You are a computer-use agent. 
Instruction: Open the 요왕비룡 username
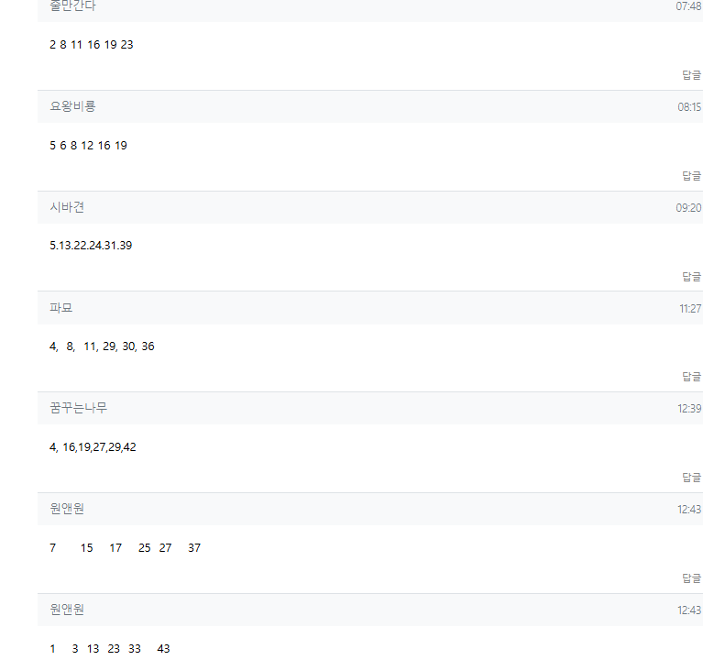point(72,106)
